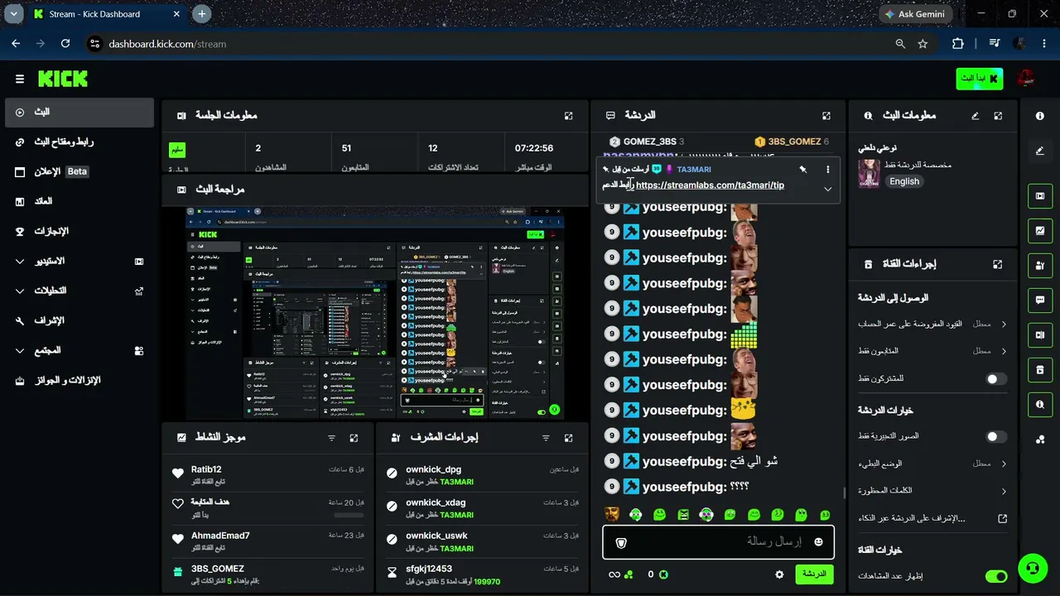Expand the Stream Info (معلومات البث) panel to fullscreen

pyautogui.click(x=999, y=116)
